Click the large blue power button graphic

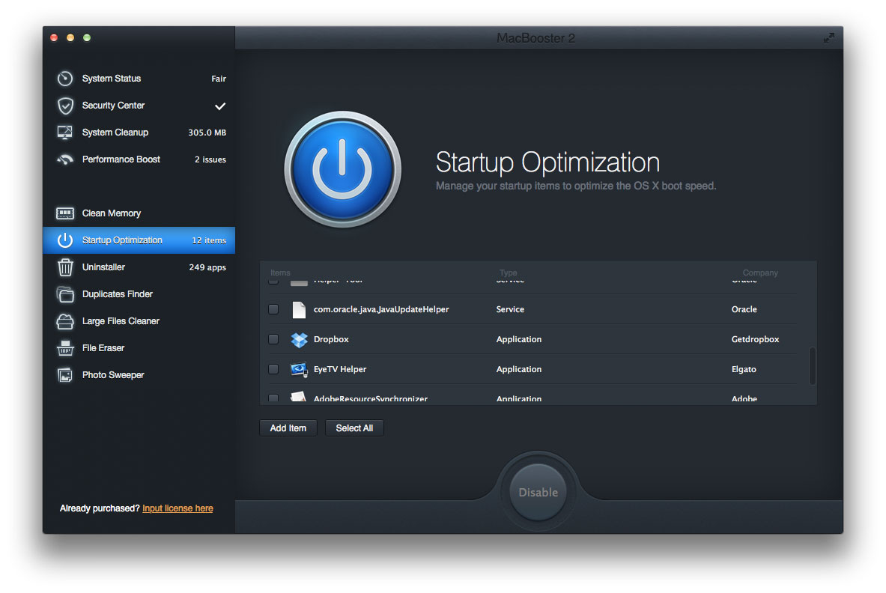click(342, 169)
